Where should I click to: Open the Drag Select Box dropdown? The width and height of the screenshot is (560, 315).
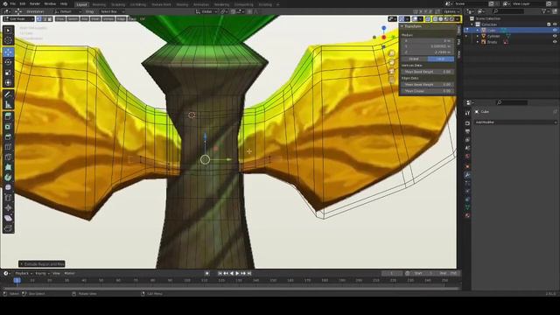coord(111,11)
